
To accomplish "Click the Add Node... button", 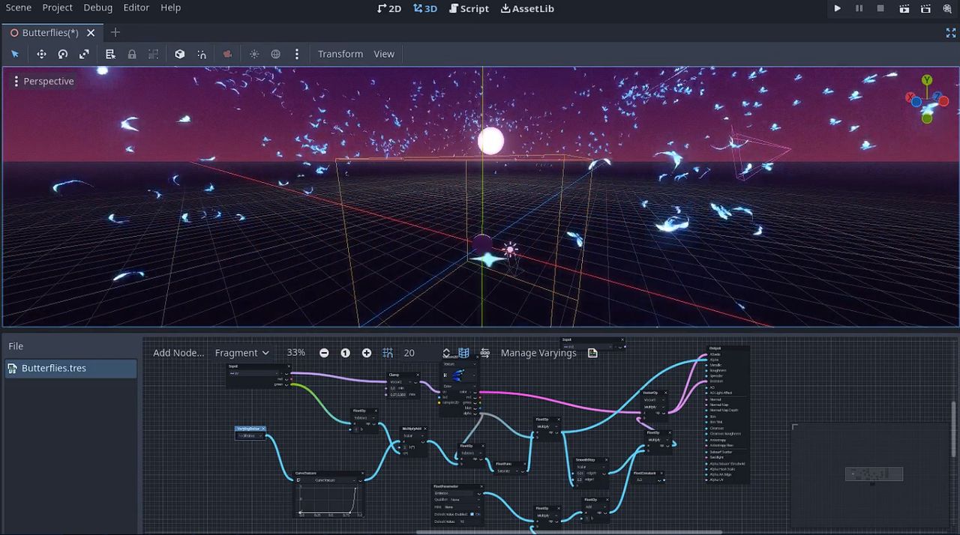I will click(178, 353).
